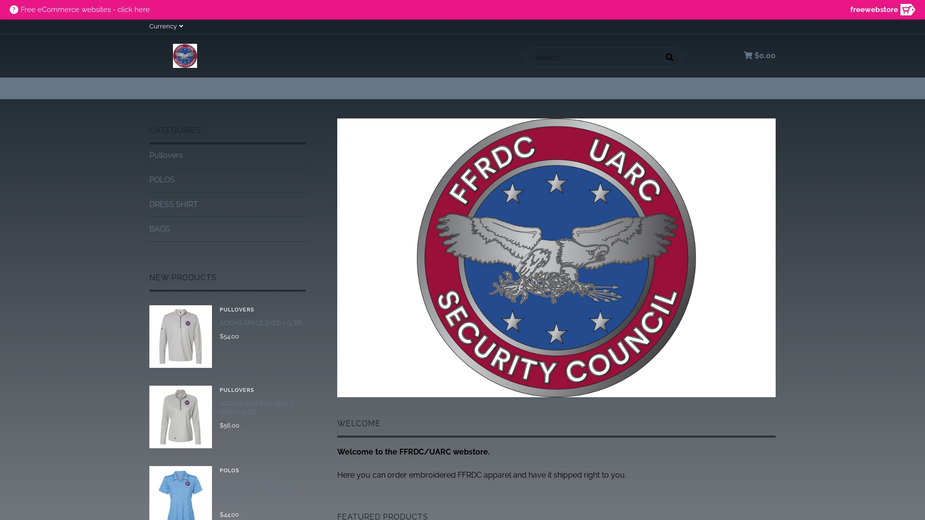Browse the POLOS category
The width and height of the screenshot is (925, 520).
point(162,180)
